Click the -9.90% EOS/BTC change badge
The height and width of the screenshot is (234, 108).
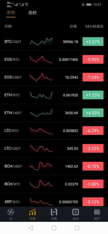pos(93,59)
